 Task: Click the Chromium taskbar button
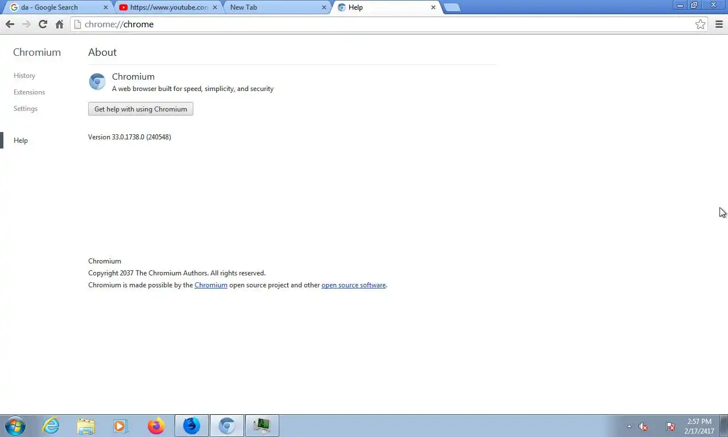(x=227, y=426)
